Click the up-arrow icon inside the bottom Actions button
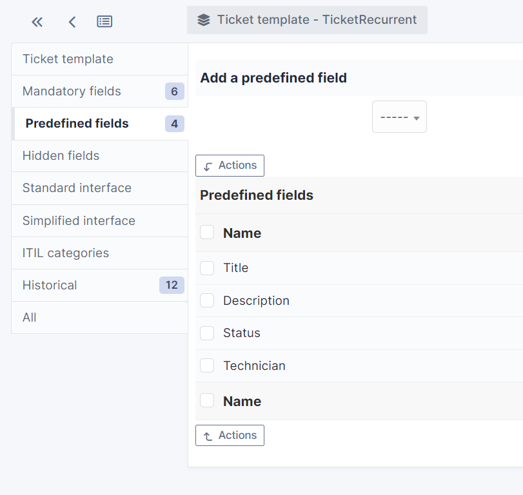This screenshot has width=523, height=495. 208,435
